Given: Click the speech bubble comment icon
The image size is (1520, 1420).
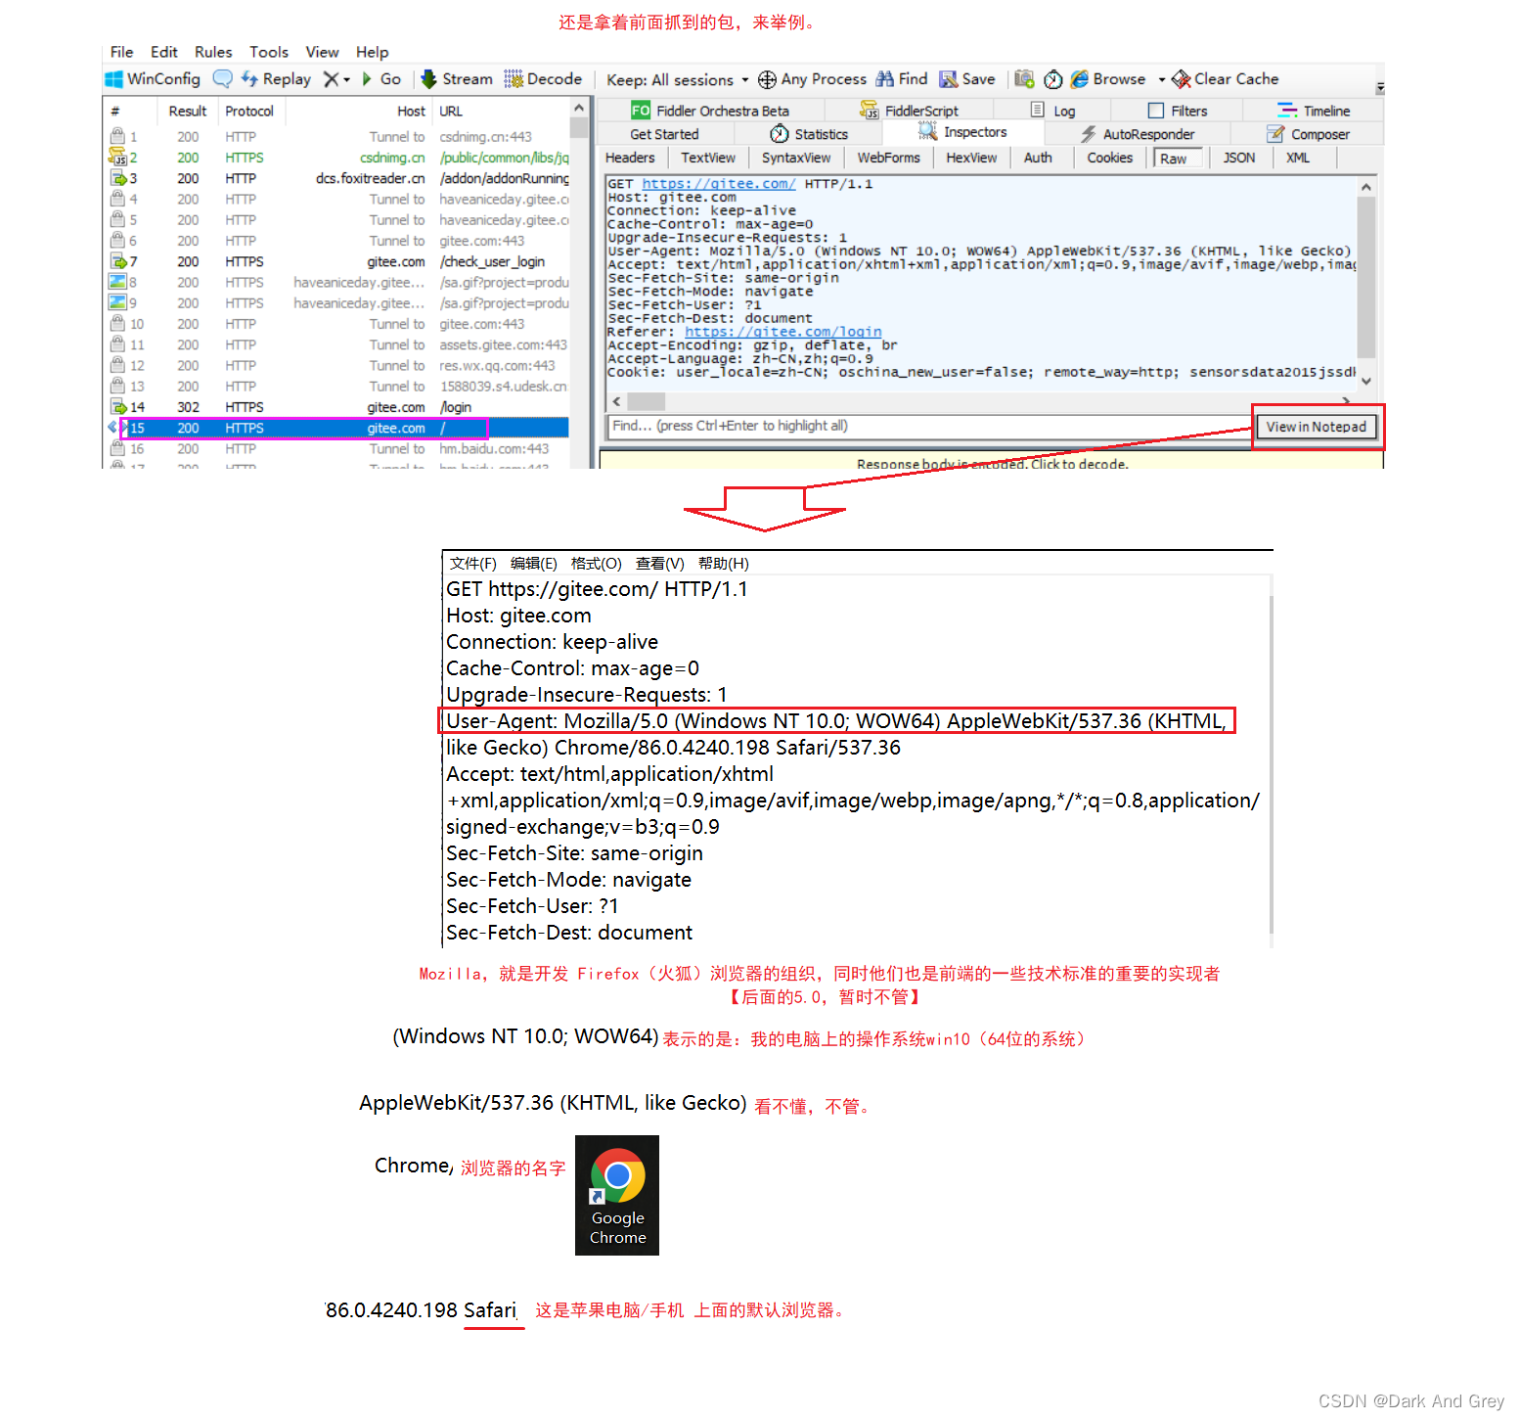Looking at the screenshot, I should pos(223,79).
